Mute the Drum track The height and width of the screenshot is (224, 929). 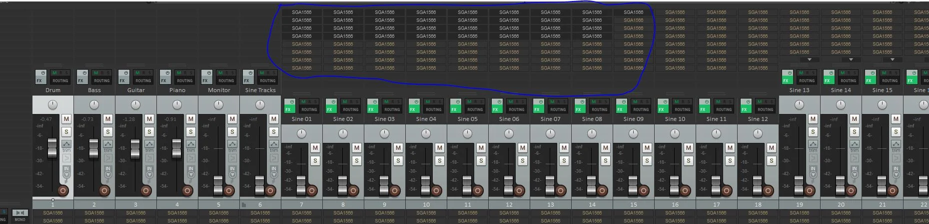click(x=66, y=119)
